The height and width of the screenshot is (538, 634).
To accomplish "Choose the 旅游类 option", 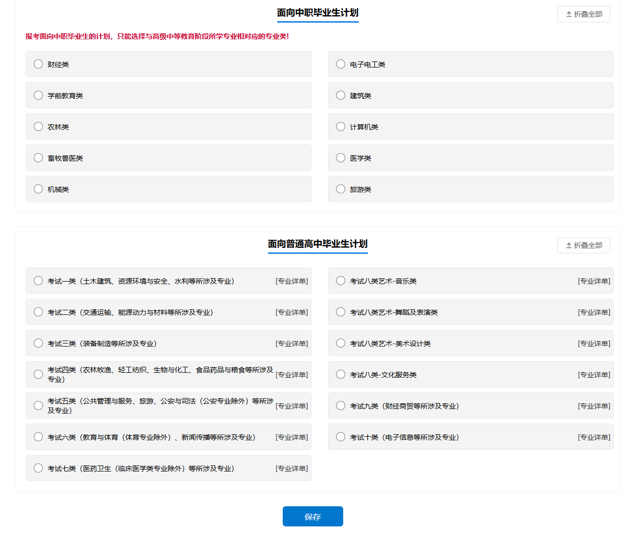I will point(341,189).
